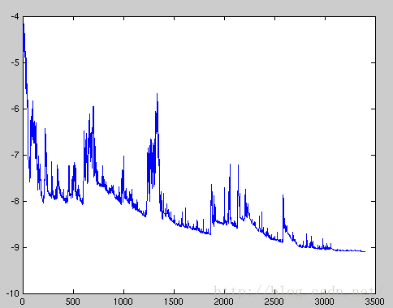Click the x-axis label "500"
Viewport: 393px width, 308px height.
click(73, 302)
